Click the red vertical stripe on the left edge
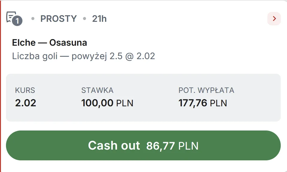Viewport: 287px width, 172px height. pos(1,86)
